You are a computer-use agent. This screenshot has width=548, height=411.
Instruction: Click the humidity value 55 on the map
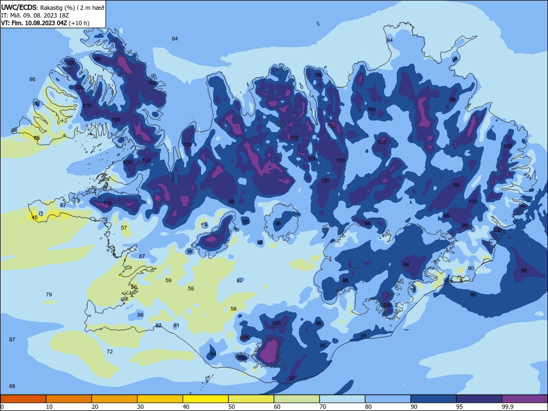[37, 138]
